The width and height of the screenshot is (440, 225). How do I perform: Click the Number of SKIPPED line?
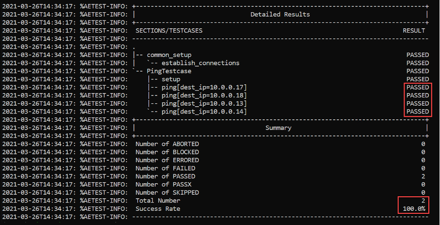(280, 193)
